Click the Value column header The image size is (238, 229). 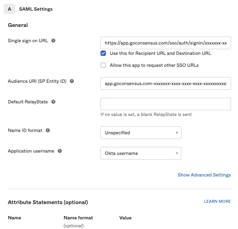[125, 218]
